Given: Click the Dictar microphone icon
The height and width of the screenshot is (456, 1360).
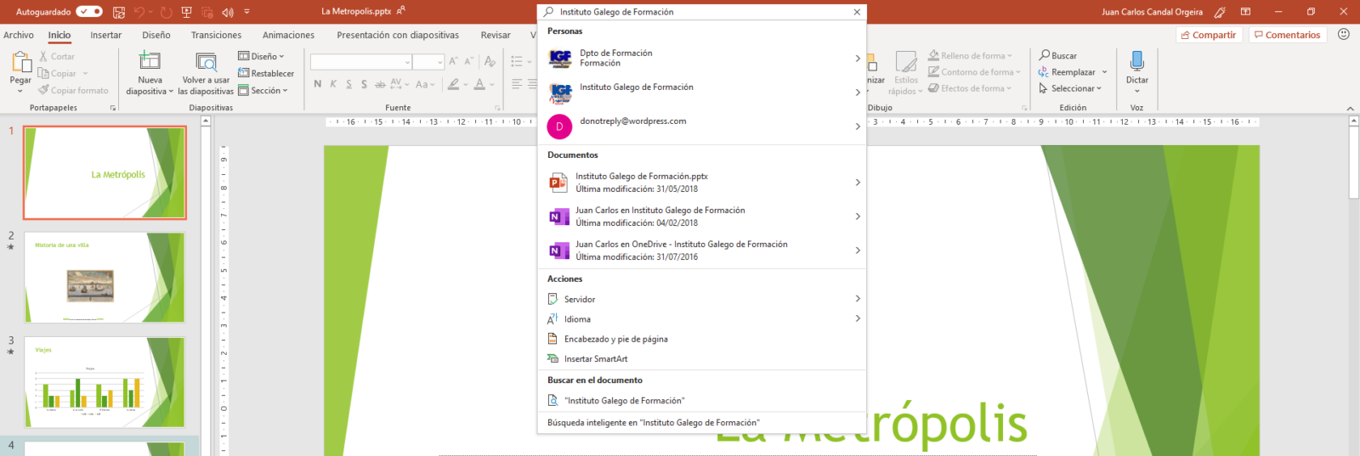Looking at the screenshot, I should pyautogui.click(x=1136, y=61).
